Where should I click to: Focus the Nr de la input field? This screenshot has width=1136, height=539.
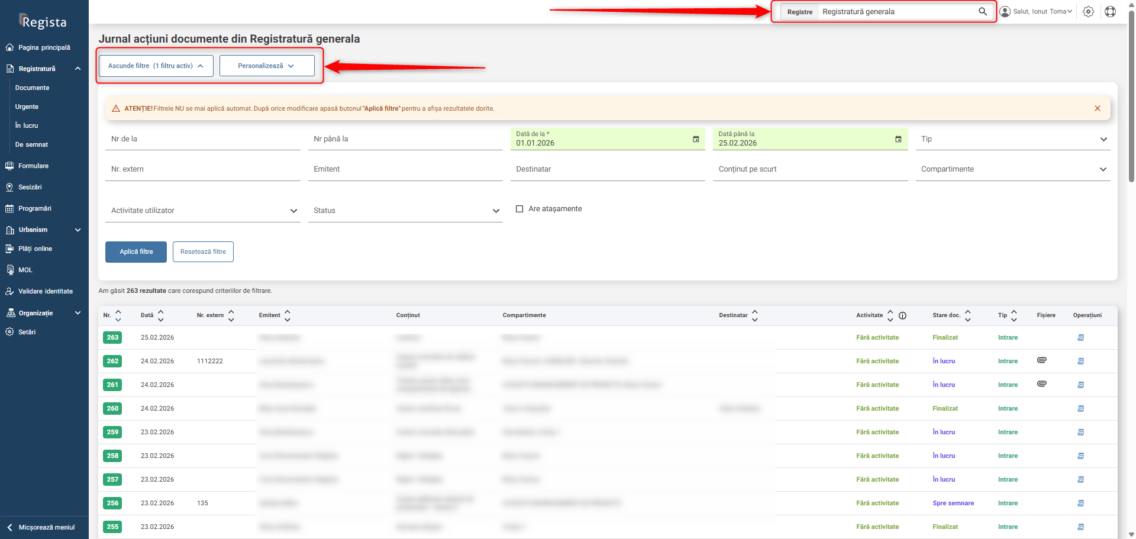click(x=203, y=139)
